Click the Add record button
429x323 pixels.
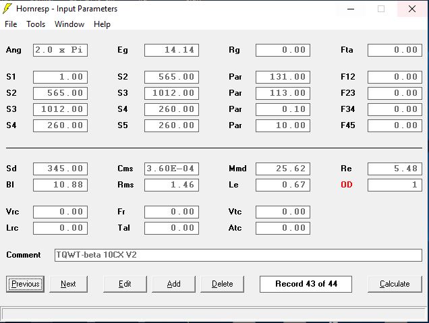coord(173,284)
